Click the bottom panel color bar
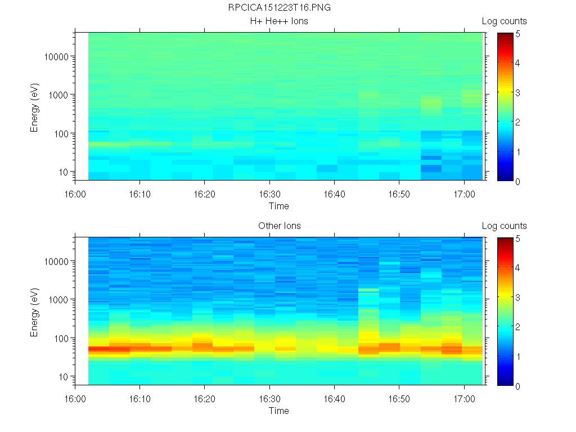The image size is (576, 432). (505, 312)
